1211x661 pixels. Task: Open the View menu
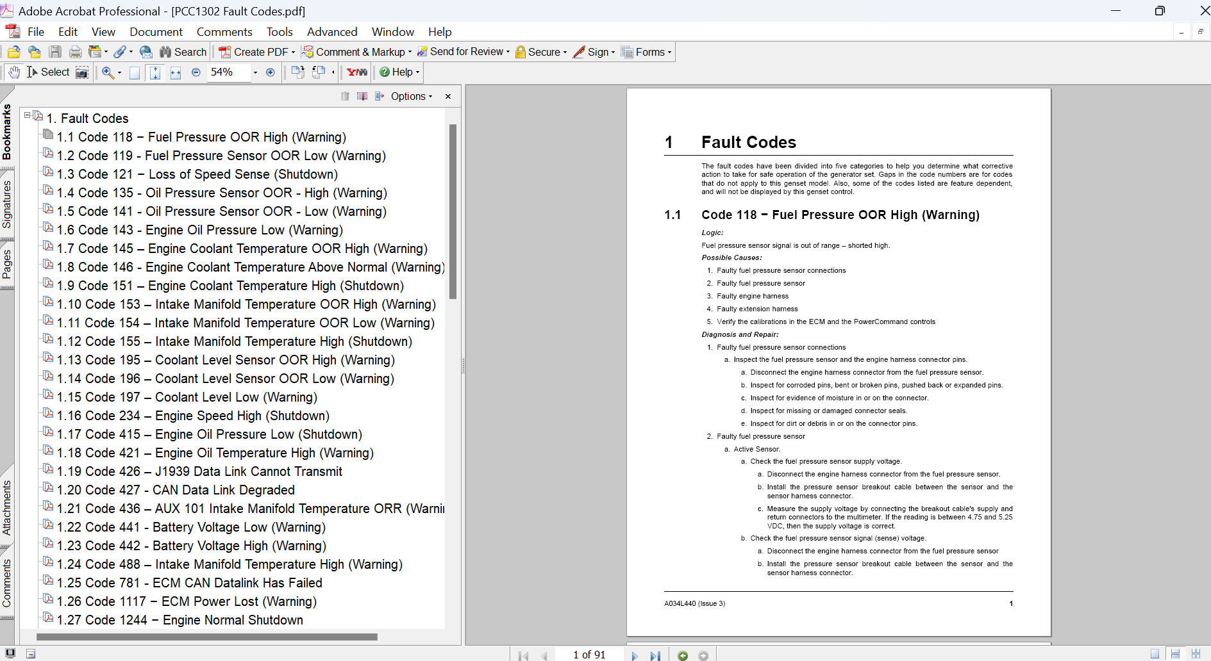pyautogui.click(x=103, y=32)
